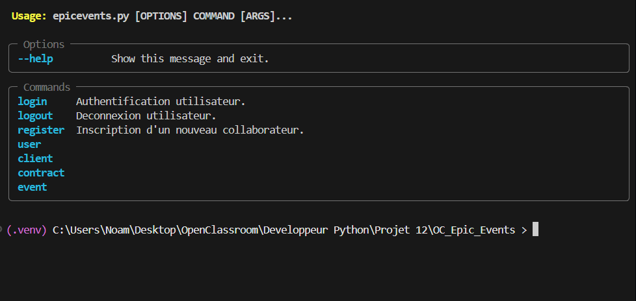Click the register command name
636x301 pixels.
tap(41, 130)
